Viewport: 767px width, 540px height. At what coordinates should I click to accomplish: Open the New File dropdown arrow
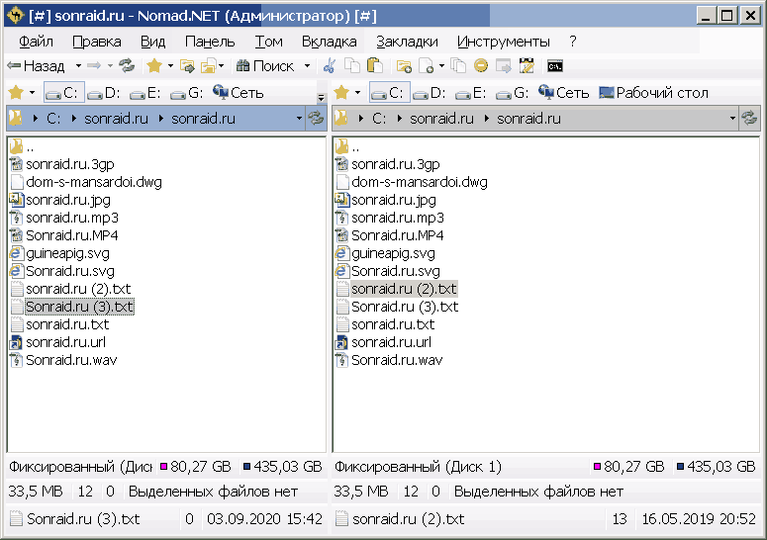tap(441, 65)
